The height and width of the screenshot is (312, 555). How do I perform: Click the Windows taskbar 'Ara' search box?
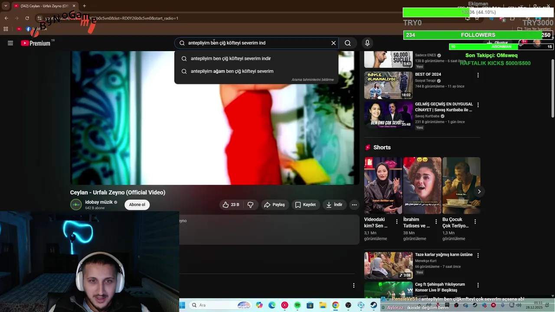221,305
